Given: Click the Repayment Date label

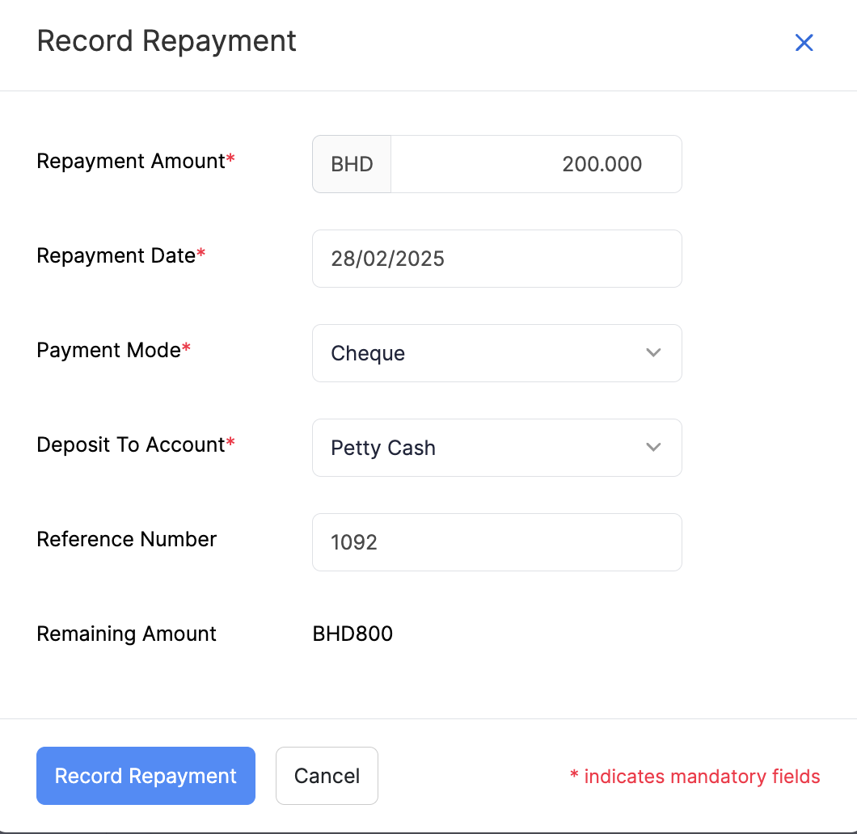Looking at the screenshot, I should coord(116,255).
